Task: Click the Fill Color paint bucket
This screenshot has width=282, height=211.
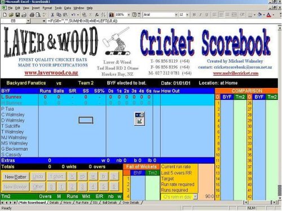Action: tap(260, 15)
